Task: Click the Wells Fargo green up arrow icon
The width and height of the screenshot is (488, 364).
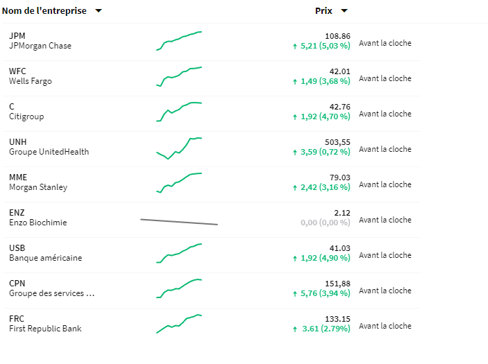Action: point(295,82)
